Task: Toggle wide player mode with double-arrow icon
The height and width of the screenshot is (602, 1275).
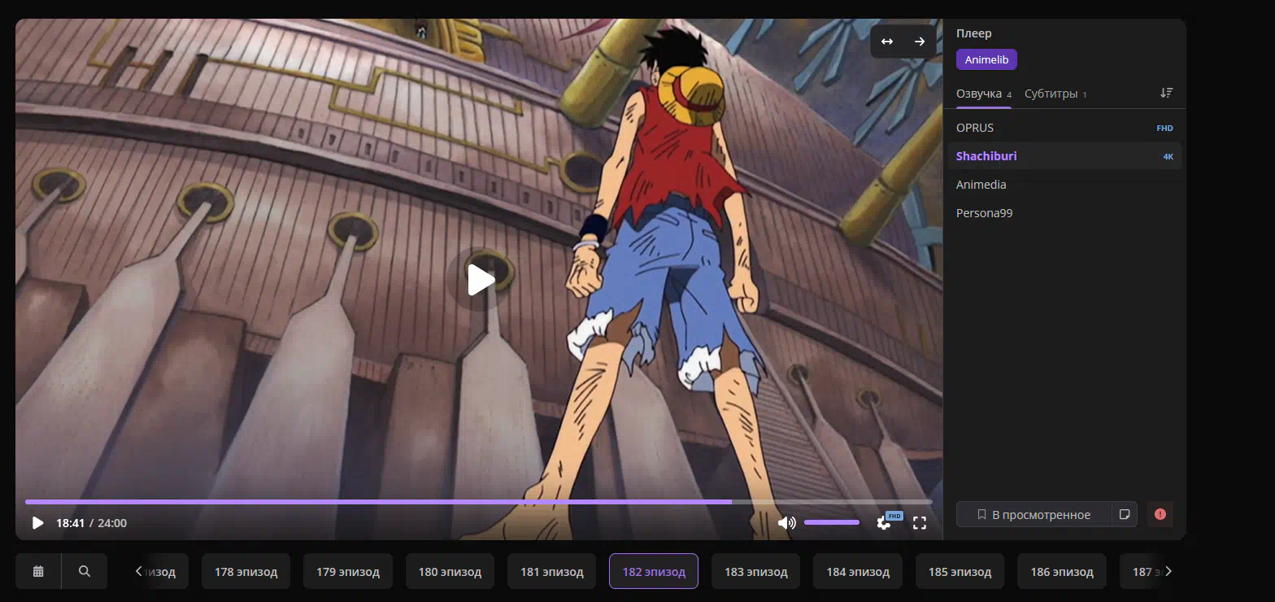Action: (x=887, y=41)
